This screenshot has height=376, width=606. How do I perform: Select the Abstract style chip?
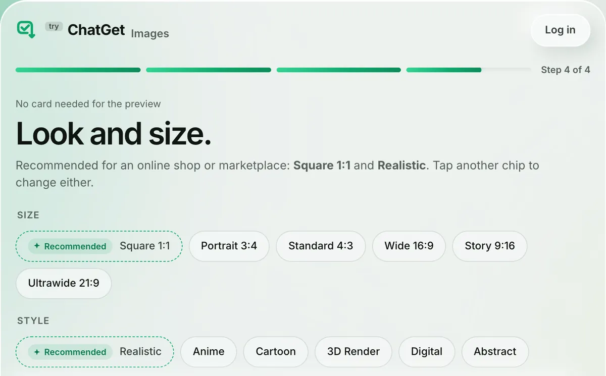[x=495, y=352]
